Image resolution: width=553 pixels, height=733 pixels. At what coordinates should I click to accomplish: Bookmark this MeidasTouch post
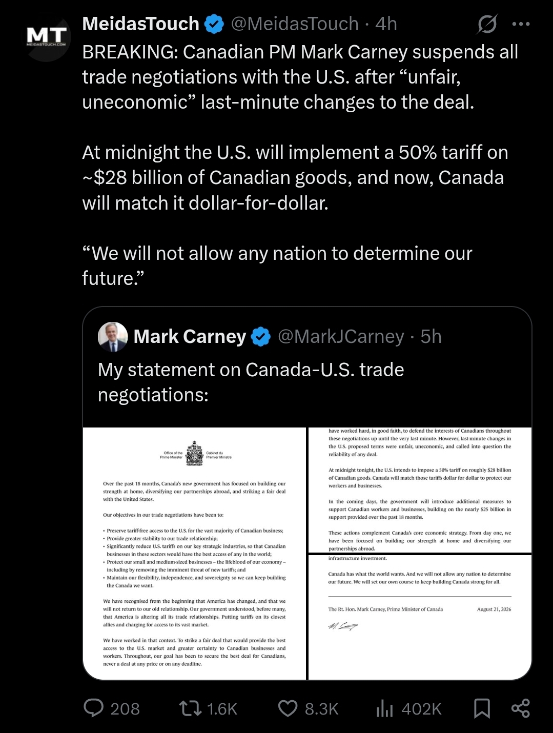tap(482, 708)
